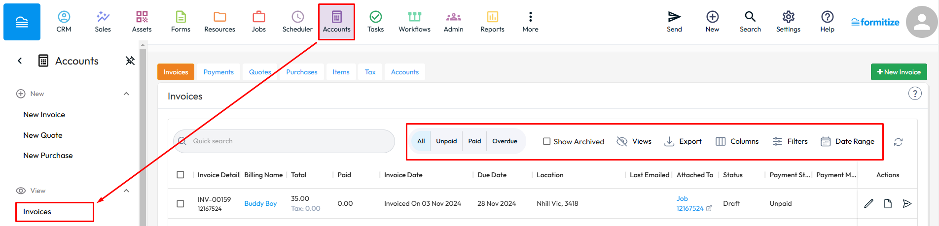
Task: Switch to the Invoices tab
Action: 176,72
